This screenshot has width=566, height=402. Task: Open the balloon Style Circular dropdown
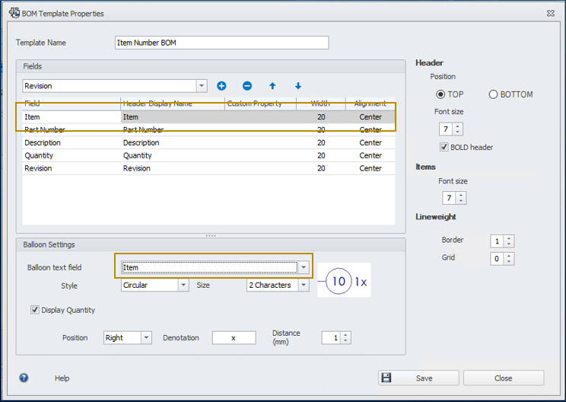[183, 285]
